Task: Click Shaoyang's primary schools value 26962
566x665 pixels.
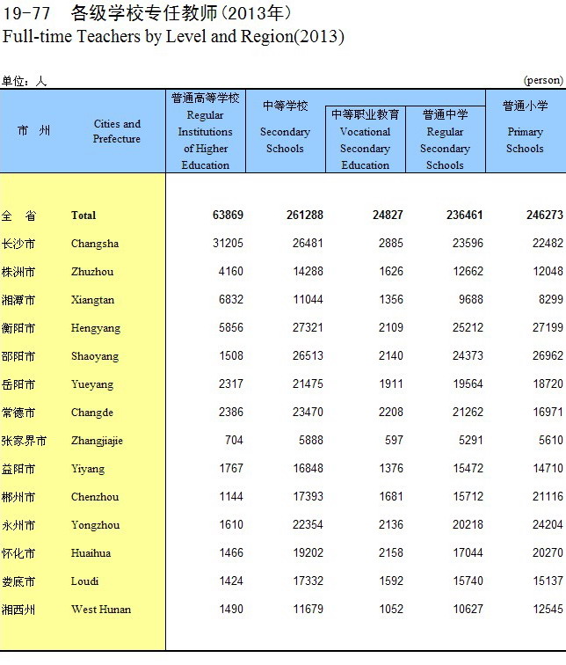Action: click(x=548, y=355)
